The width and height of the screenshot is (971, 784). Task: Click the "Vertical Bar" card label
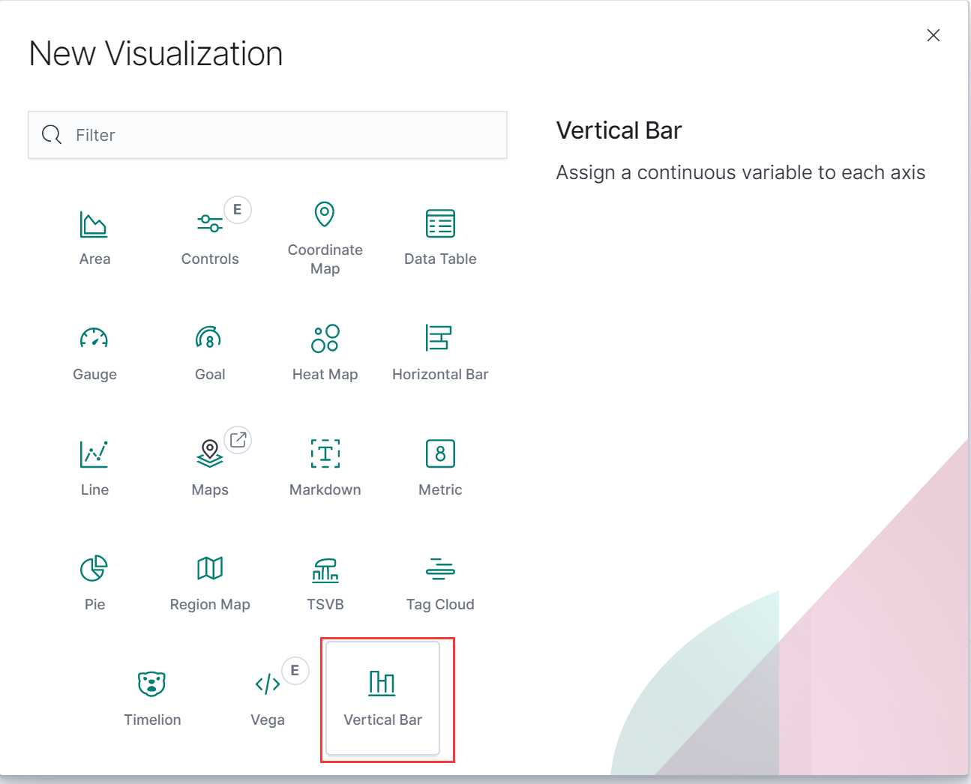(x=383, y=720)
